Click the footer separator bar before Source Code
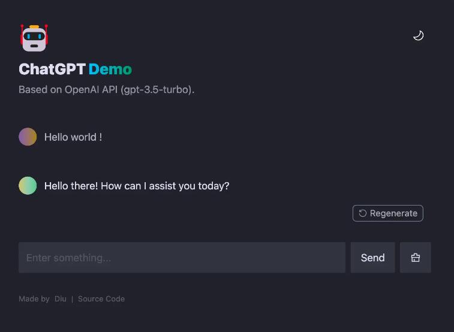The image size is (454, 332). click(x=73, y=299)
